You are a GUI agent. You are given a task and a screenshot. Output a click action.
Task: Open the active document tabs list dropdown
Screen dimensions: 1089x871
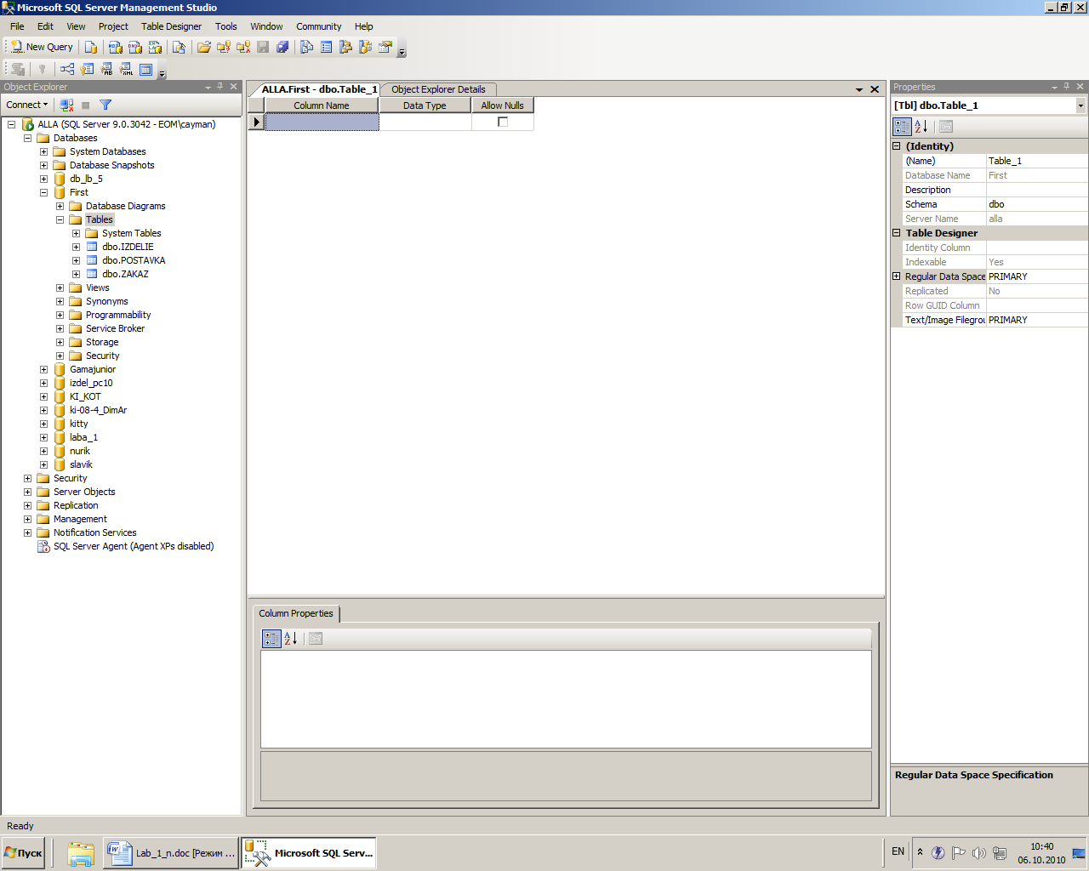pos(859,89)
